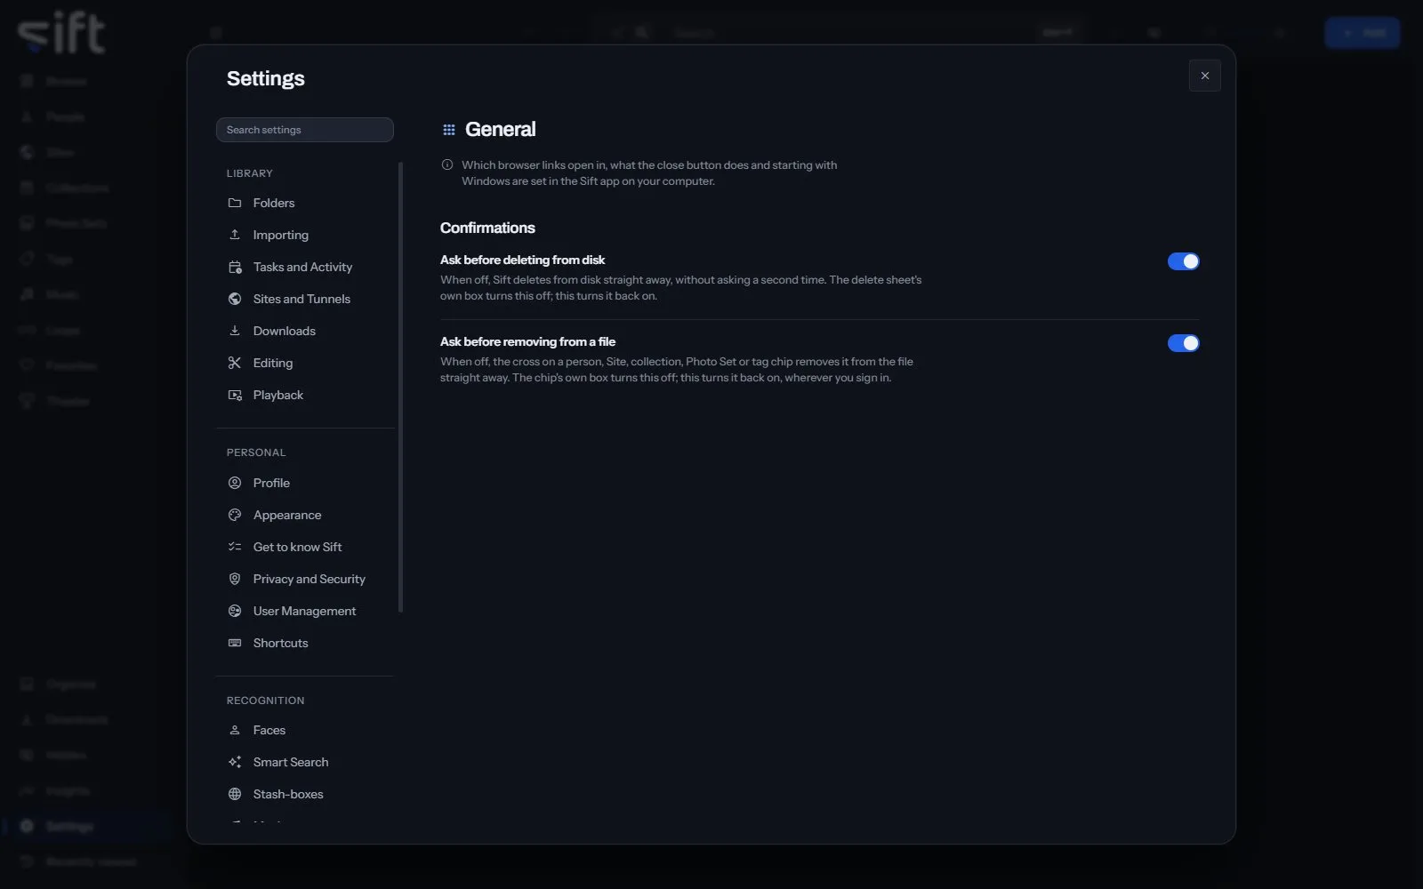Click the globe icon for Sites and Tunnels
Screen dimensions: 1423x889
point(235,299)
